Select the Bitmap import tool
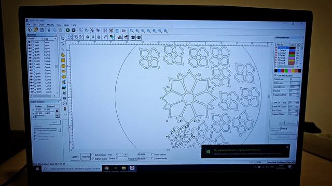Screen dimensions: 332x186 pyautogui.click(x=64, y=87)
